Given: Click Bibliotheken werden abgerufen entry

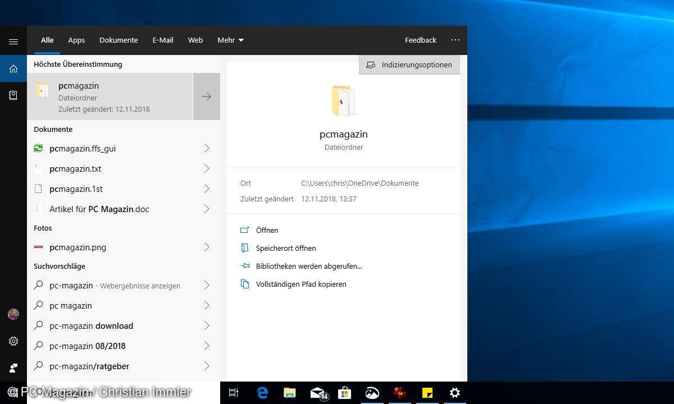Looking at the screenshot, I should point(309,266).
